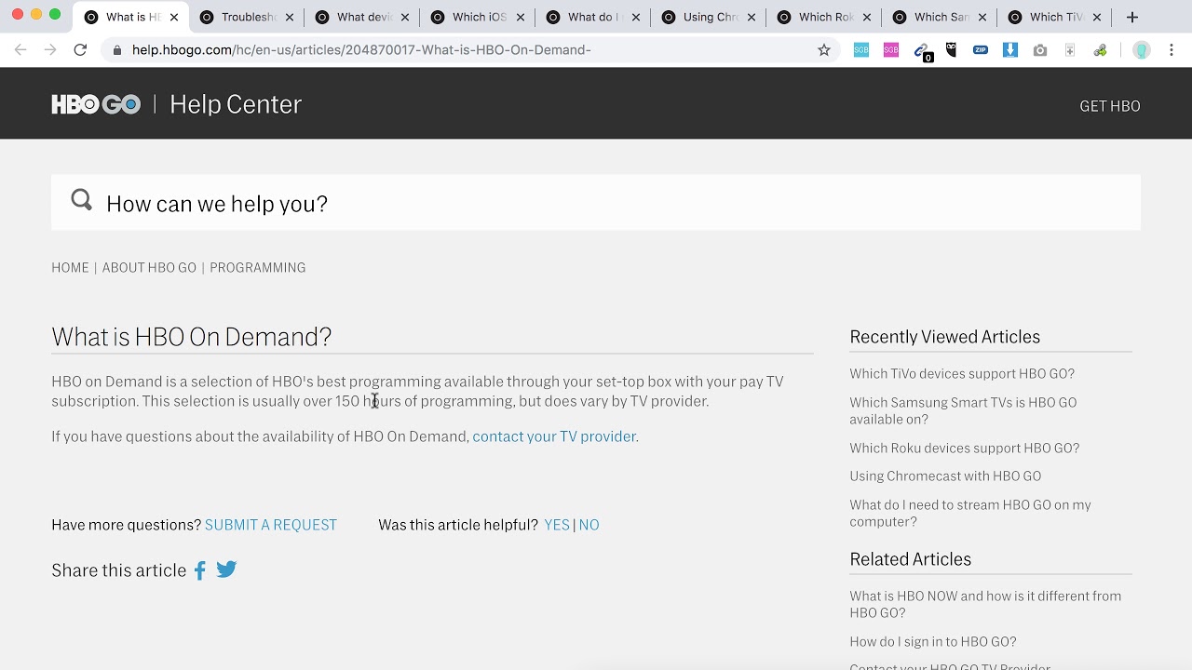Close the Troubleshooting tab
Viewport: 1192px width, 670px height.
tap(290, 17)
